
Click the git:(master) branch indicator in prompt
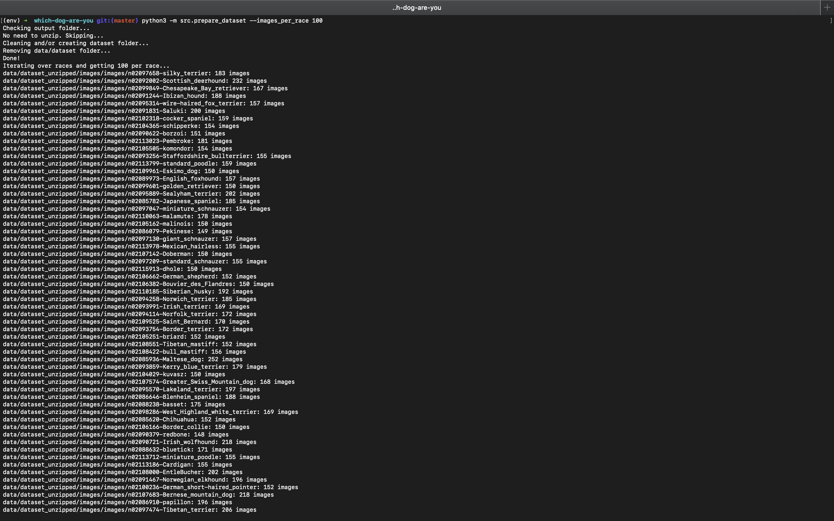(117, 21)
